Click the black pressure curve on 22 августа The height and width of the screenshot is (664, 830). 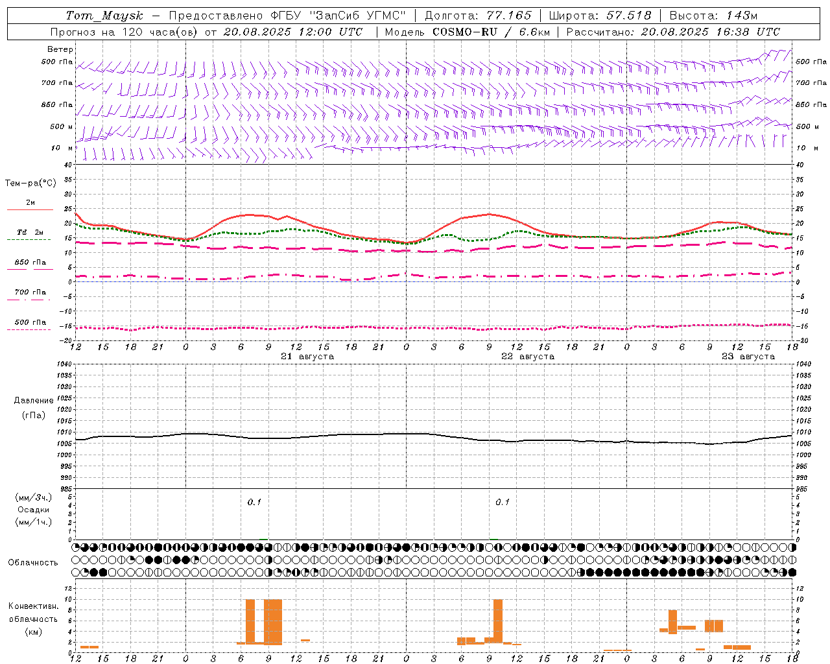516,441
